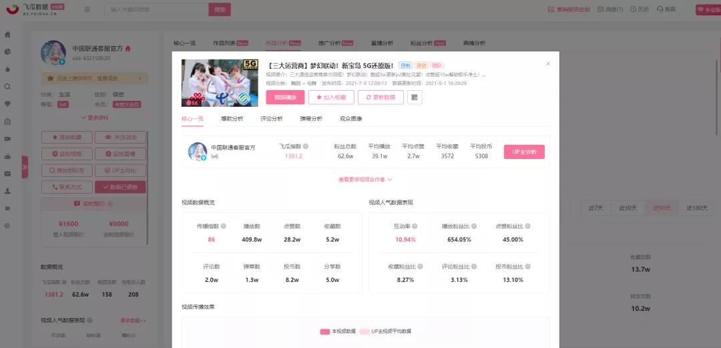Open 舆情分析 tab in background page
This screenshot has height=348, width=721.
point(474,43)
